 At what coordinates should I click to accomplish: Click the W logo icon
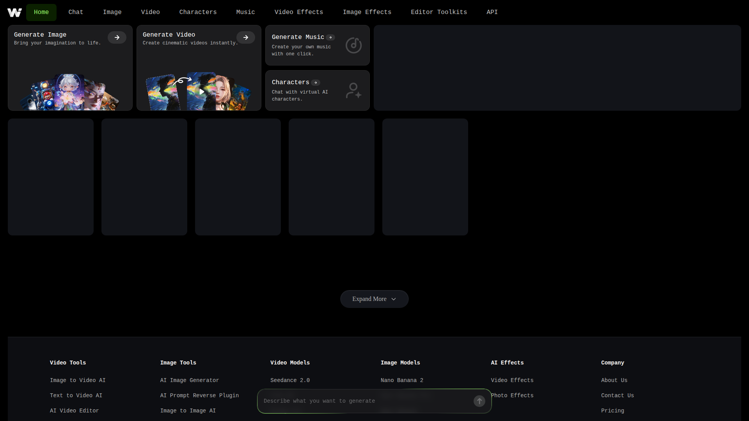(14, 12)
